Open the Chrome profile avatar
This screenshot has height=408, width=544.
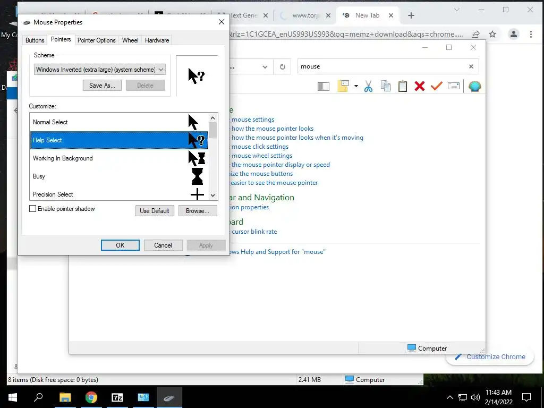tap(514, 34)
